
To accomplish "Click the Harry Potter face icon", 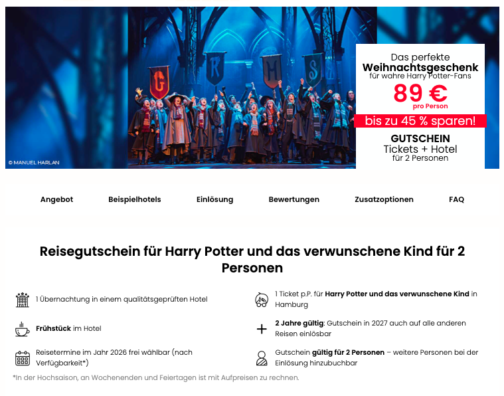I will pyautogui.click(x=262, y=300).
